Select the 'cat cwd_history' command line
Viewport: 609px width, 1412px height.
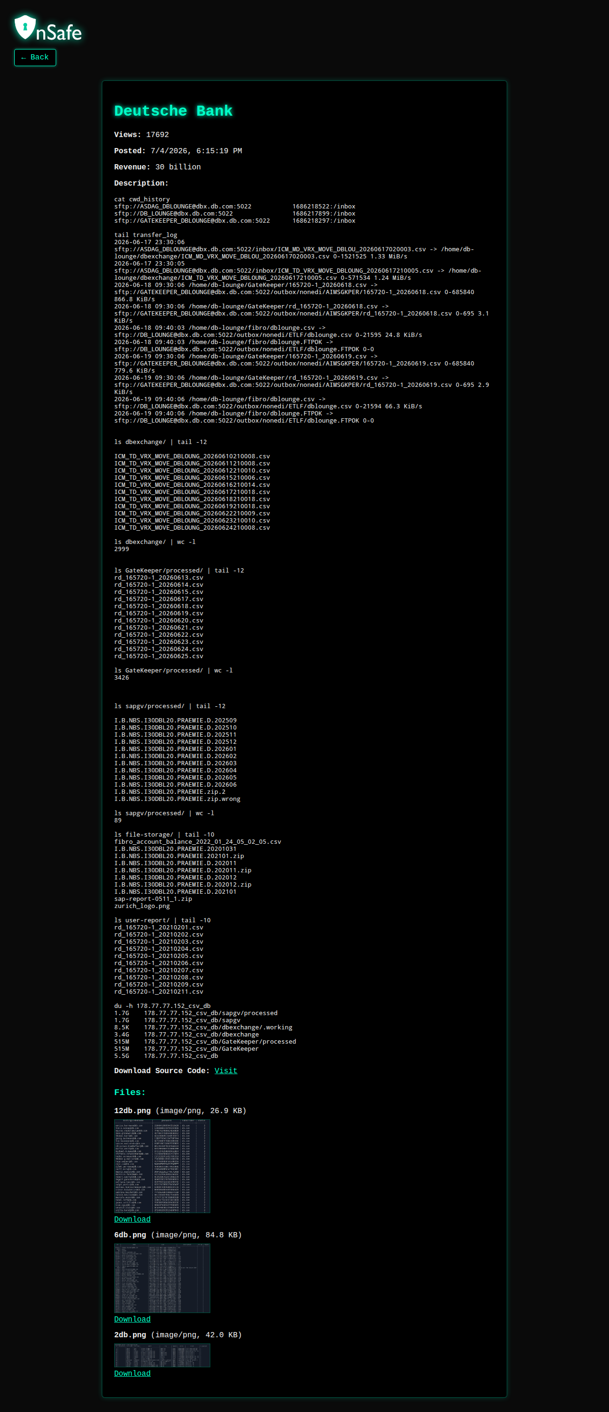142,199
